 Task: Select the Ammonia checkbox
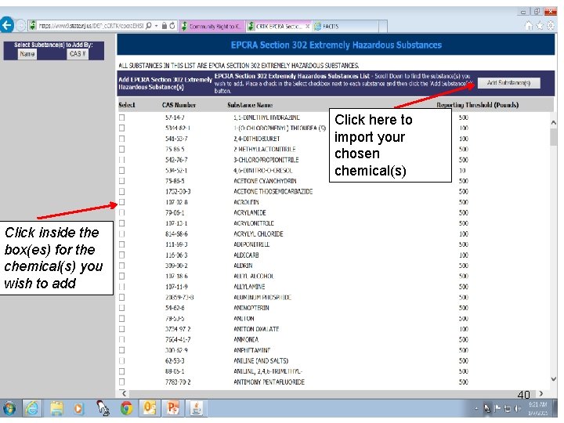pos(122,339)
